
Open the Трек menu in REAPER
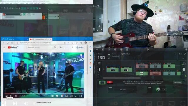click(27, 3)
